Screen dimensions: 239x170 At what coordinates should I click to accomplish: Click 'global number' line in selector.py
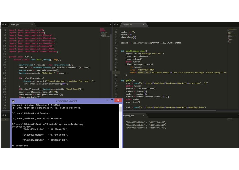point(133,86)
